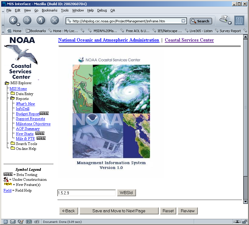
Task: Click the Forward arrow navigation button
Action: (x=27, y=20)
